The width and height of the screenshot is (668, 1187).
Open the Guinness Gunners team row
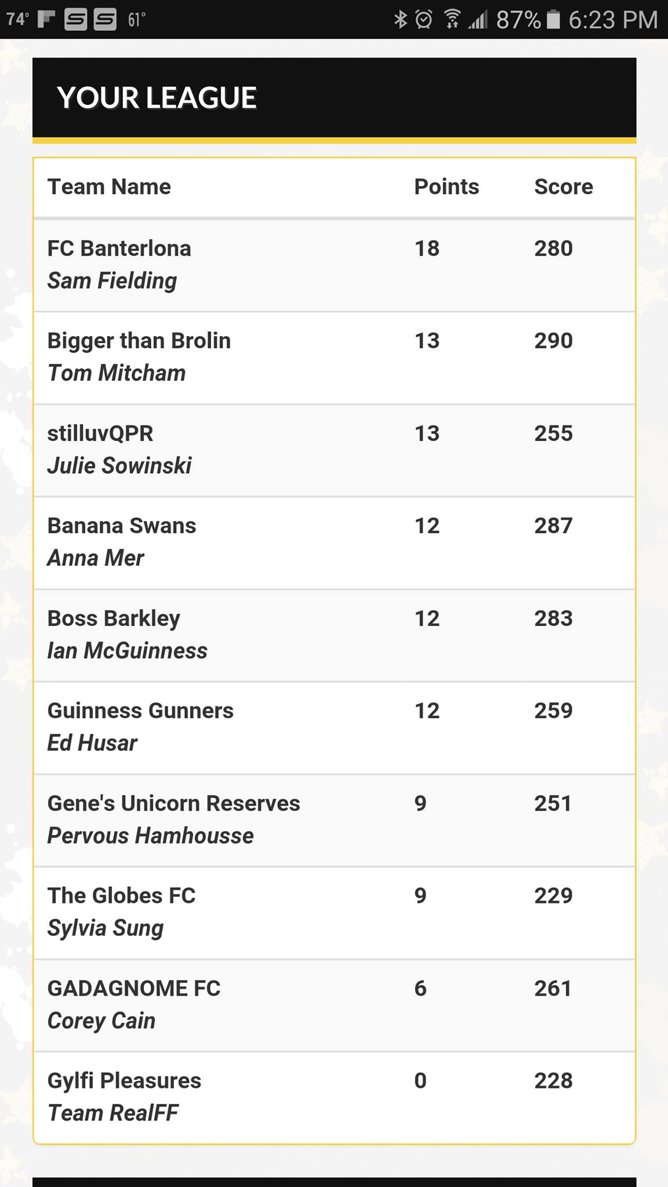335,728
